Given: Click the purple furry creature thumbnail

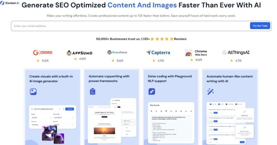Looking at the screenshot, I should point(59,138).
